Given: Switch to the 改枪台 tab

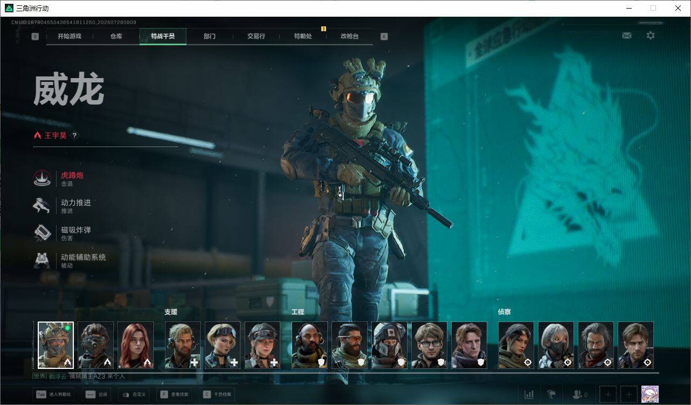Looking at the screenshot, I should click(x=349, y=37).
